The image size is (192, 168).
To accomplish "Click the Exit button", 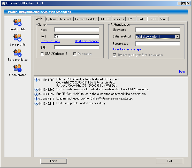I will (170, 161).
